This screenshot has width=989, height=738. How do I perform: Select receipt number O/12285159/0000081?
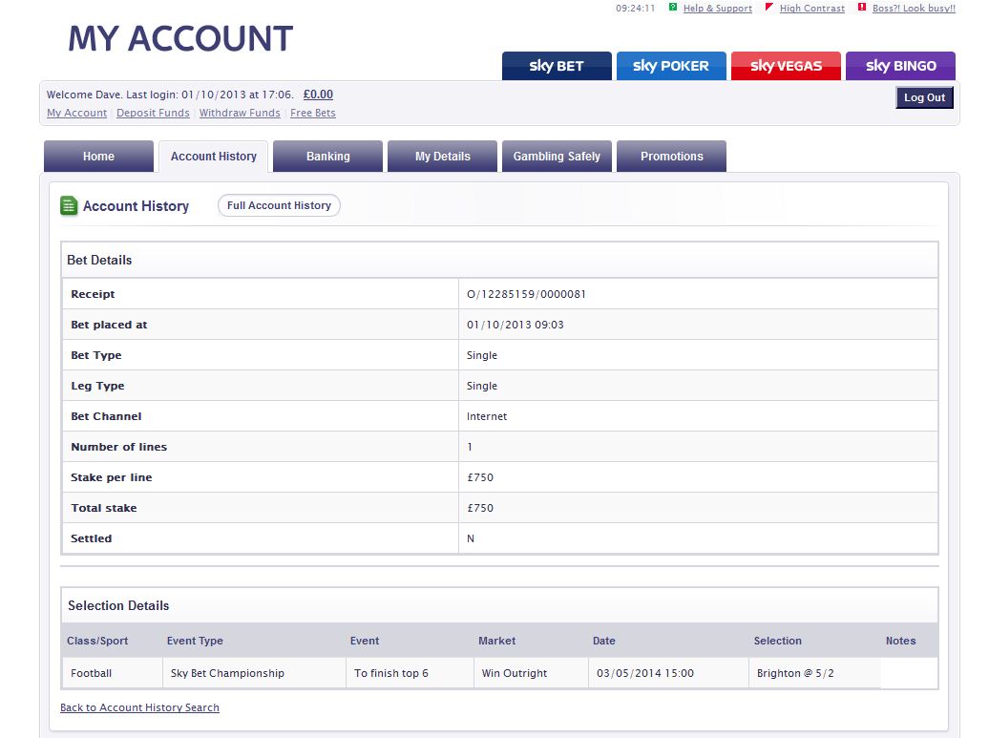tap(527, 295)
